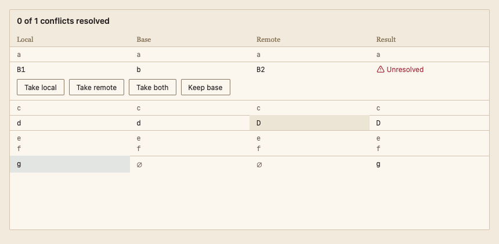499x244 pixels.
Task: Click the B1 local conflict cell
Action: (70, 70)
